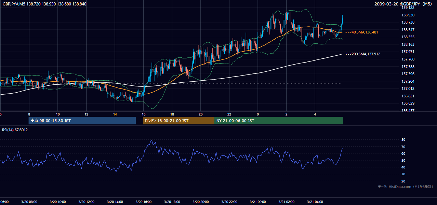Click the 3/20 08:00 time axis label
This screenshot has width=437, height=205.
coord(29,202)
